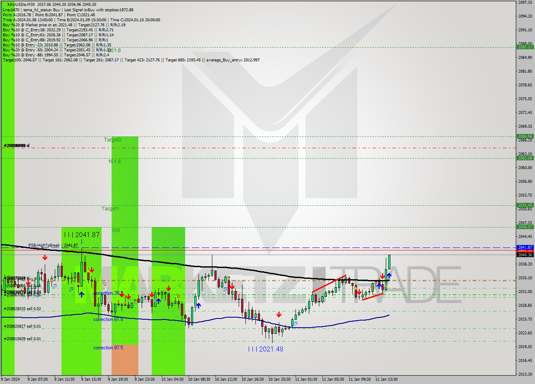The height and width of the screenshot is (384, 535).
Task: Click the 'correction 61.8' label
Action: coord(108,319)
